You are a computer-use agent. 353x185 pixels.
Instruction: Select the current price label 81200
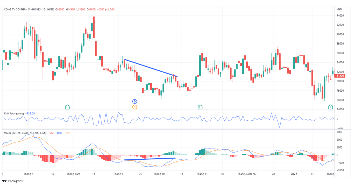[x=340, y=76]
